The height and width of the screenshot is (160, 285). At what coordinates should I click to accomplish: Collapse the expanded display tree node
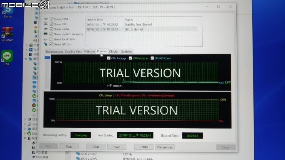click(x=26, y=59)
